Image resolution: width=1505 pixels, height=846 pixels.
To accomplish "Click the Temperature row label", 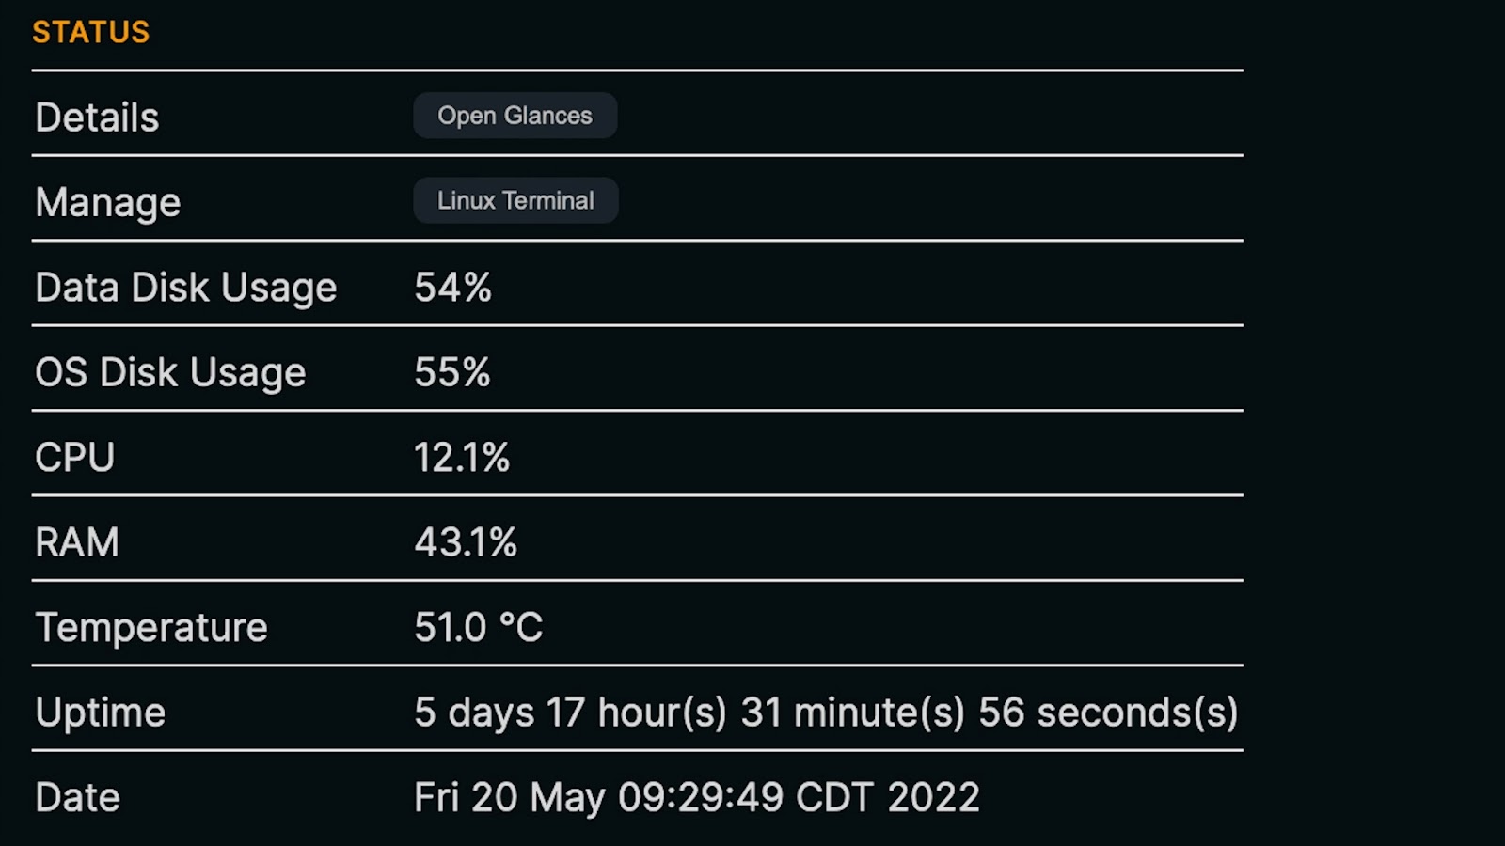I will point(151,628).
